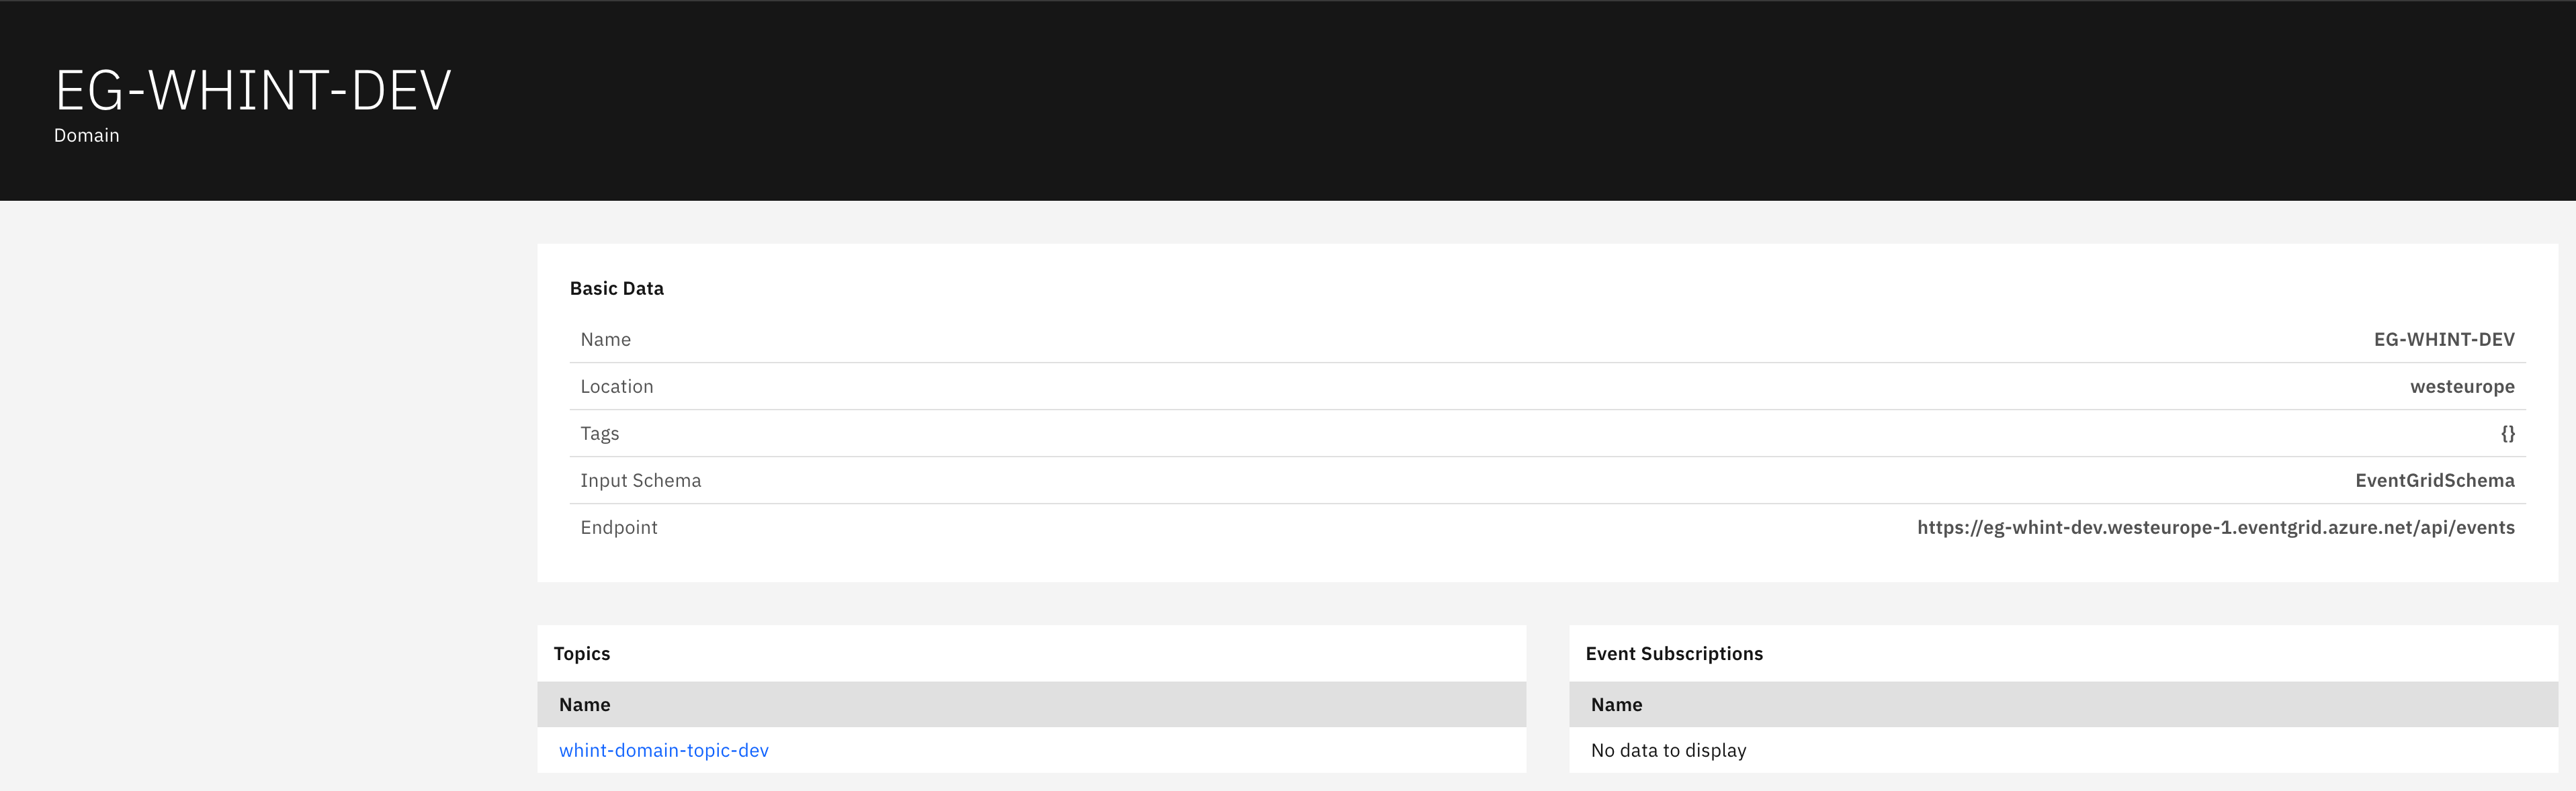Viewport: 2576px width, 791px height.
Task: Click the Basic Data section heading
Action: tap(616, 288)
